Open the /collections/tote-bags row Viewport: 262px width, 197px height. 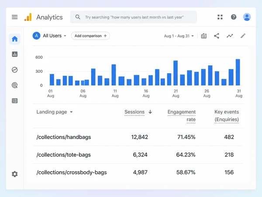pyautogui.click(x=138, y=155)
